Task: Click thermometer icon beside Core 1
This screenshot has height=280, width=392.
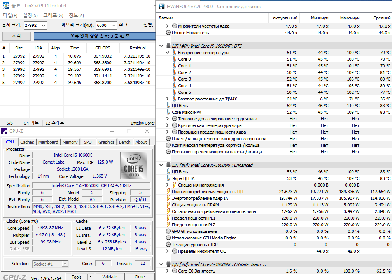Action: (x=175, y=65)
